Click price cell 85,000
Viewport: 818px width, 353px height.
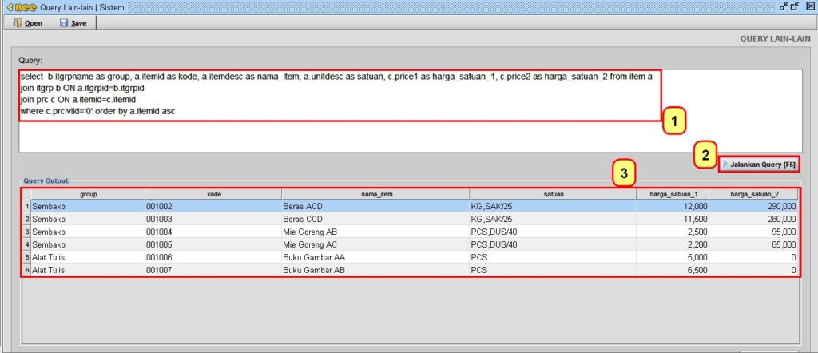753,244
